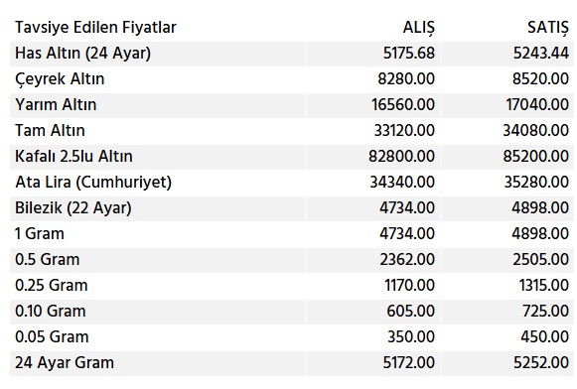The image size is (577, 389).
Task: Select the ALIŞ column header
Action: click(419, 28)
